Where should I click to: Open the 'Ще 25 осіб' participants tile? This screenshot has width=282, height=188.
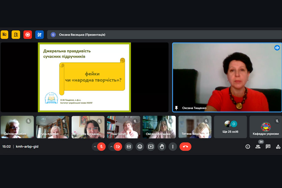(230, 127)
